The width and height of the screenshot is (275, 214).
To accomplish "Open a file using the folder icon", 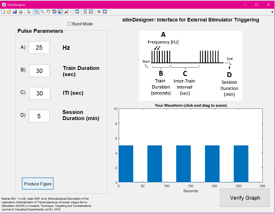I will click(9, 12).
